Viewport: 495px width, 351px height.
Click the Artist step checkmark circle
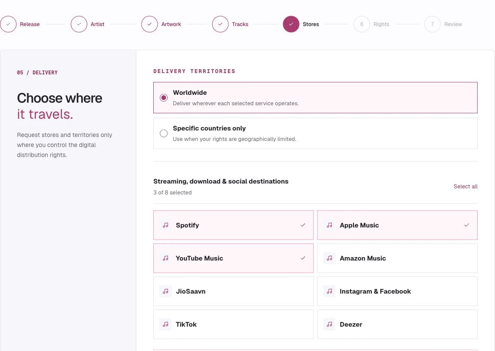[x=79, y=24]
